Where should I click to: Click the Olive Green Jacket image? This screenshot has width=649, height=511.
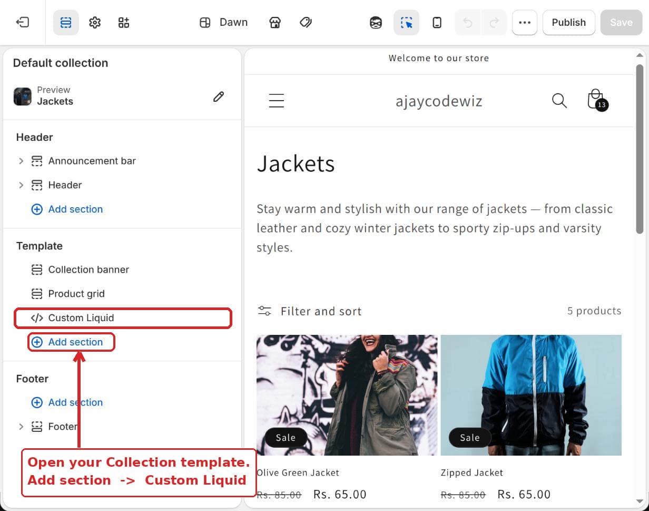347,395
